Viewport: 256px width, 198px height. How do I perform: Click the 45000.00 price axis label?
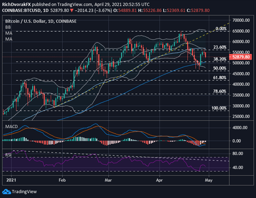click(241, 74)
